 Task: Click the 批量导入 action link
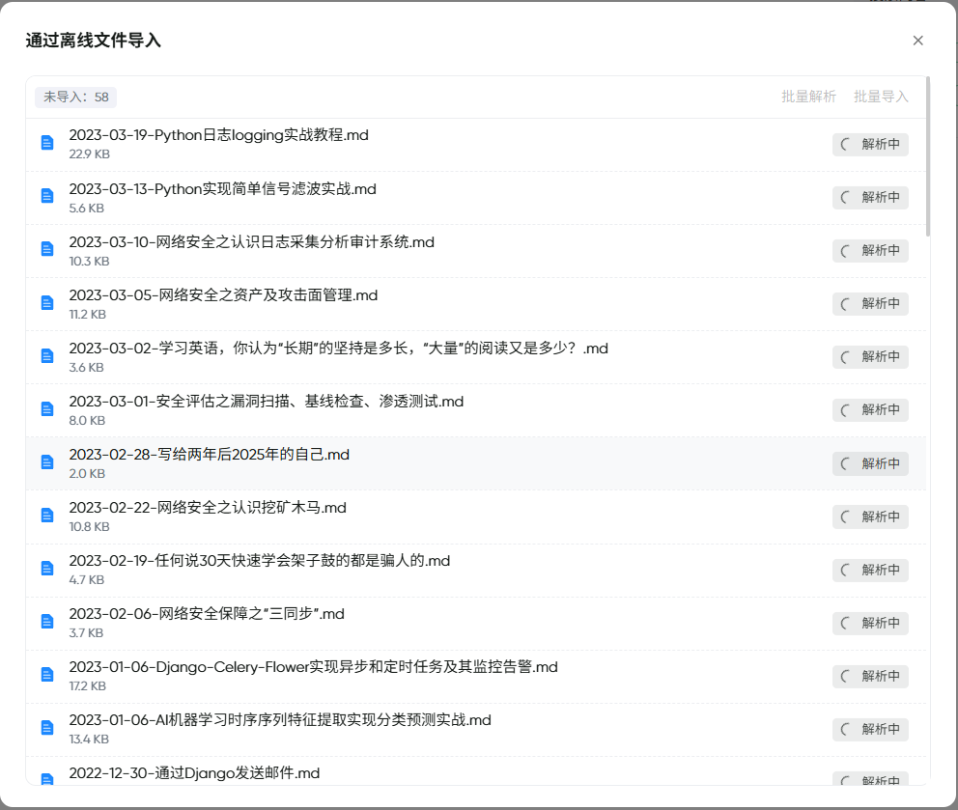(880, 97)
